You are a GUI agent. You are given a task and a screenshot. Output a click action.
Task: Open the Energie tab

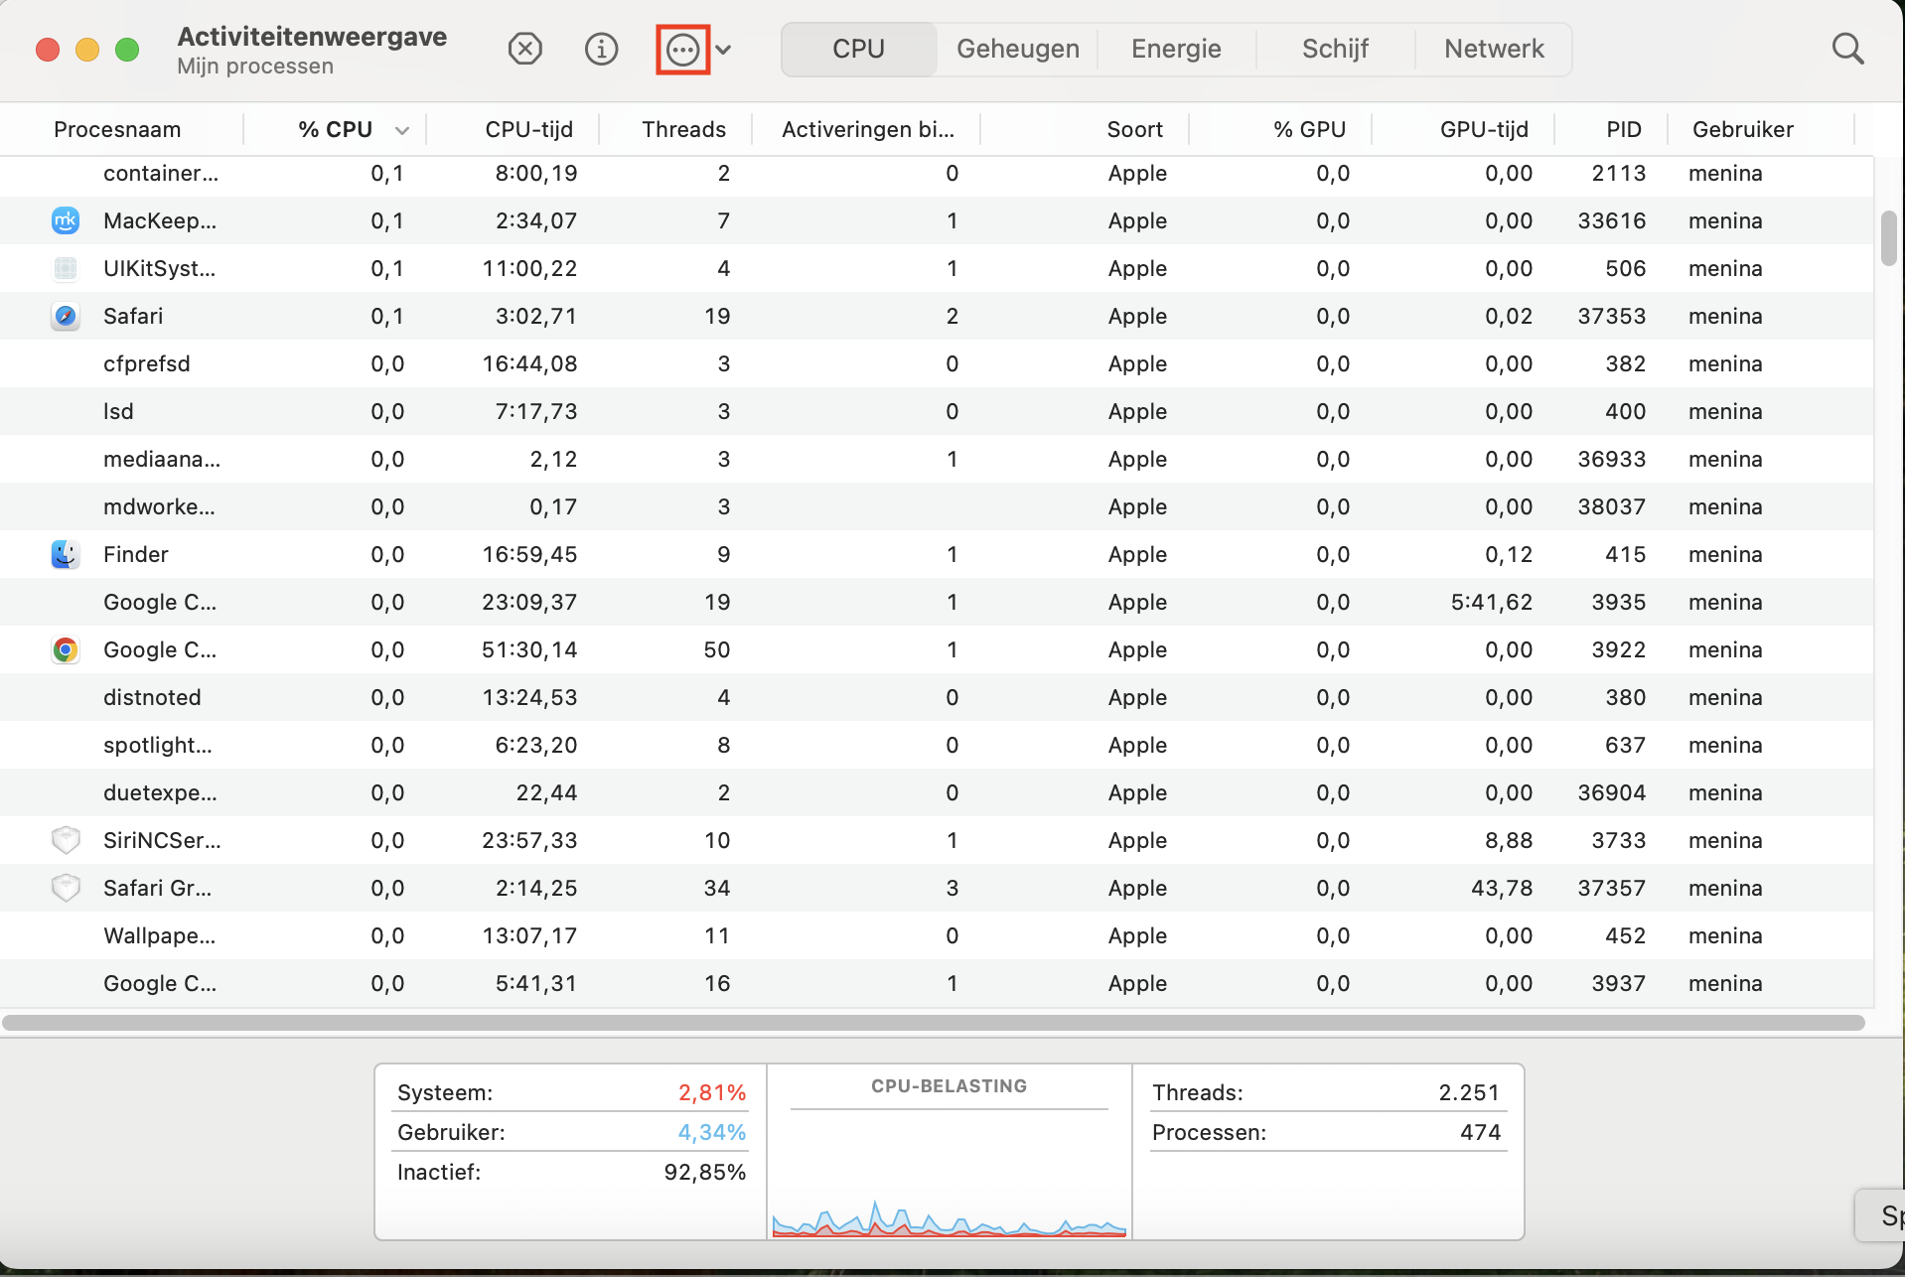1176,49
